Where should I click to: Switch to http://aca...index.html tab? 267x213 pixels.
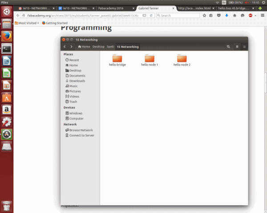pos(194,8)
